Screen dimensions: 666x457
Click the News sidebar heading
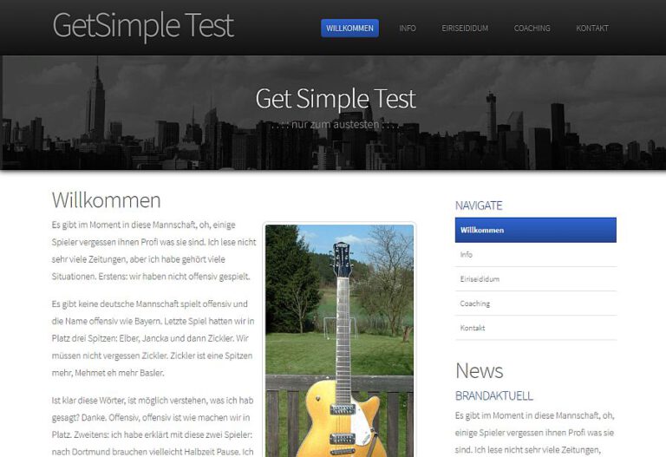tap(479, 371)
